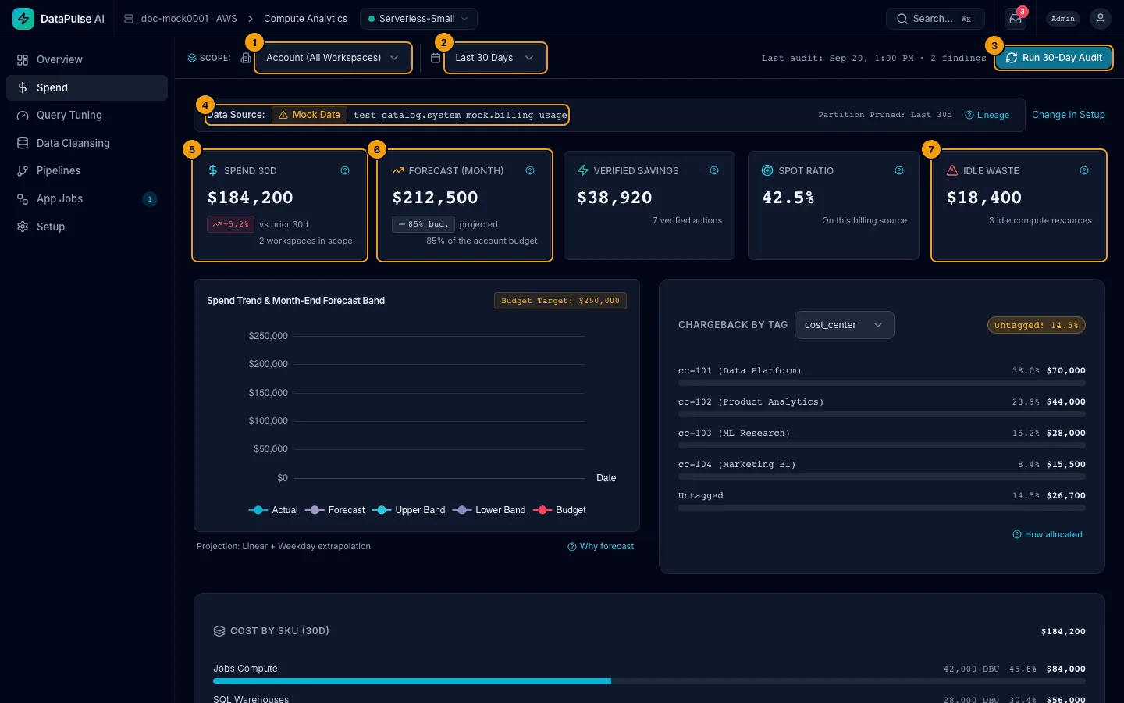Toggle the Forecast series in chart legend
Screen dimensions: 1124x703
(x=335, y=510)
